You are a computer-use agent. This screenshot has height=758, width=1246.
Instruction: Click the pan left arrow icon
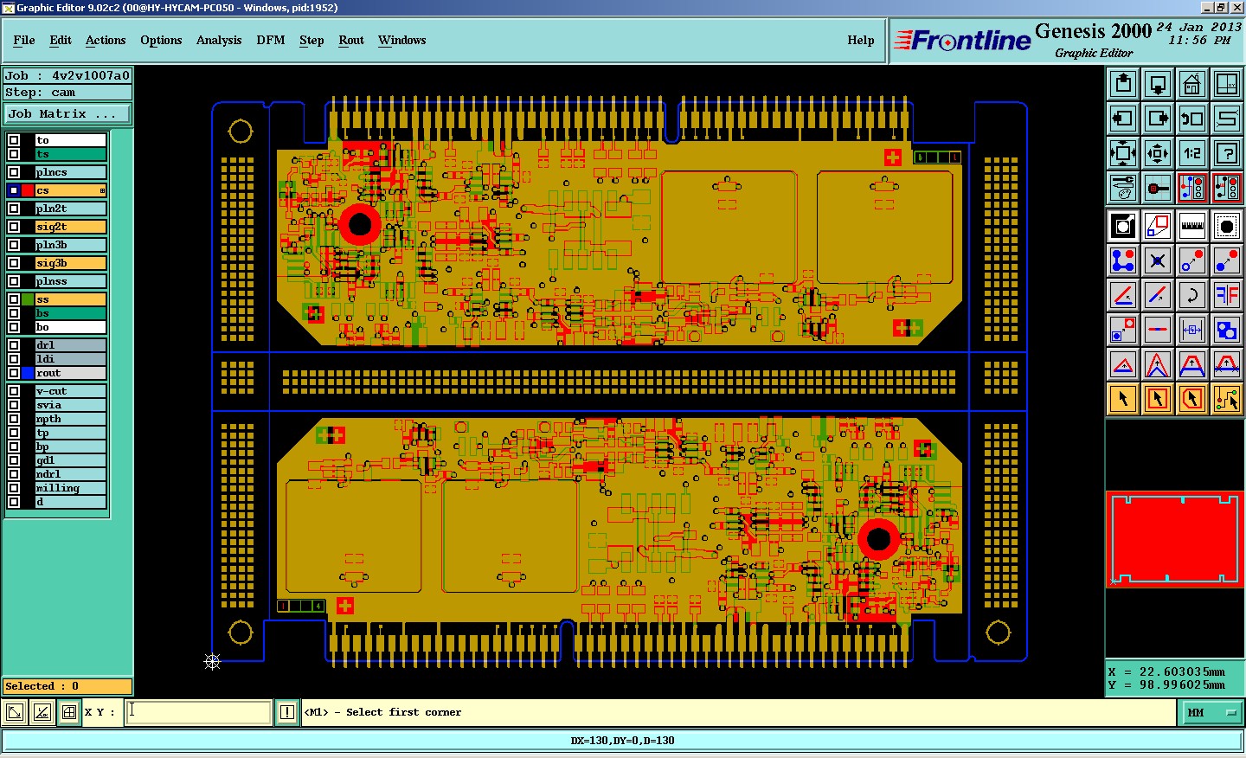1123,119
